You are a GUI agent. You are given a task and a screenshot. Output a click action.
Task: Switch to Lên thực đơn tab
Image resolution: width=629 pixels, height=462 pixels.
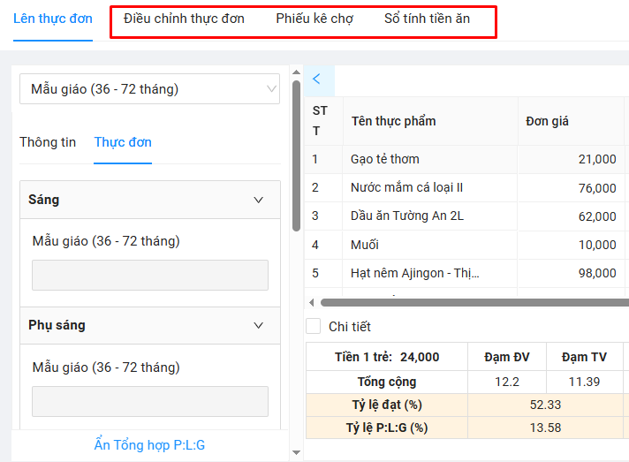tap(52, 19)
